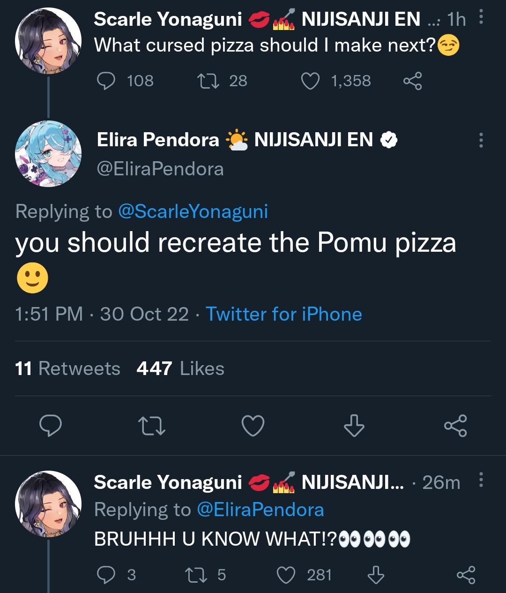Open the @EliraPendora mention link

(260, 510)
